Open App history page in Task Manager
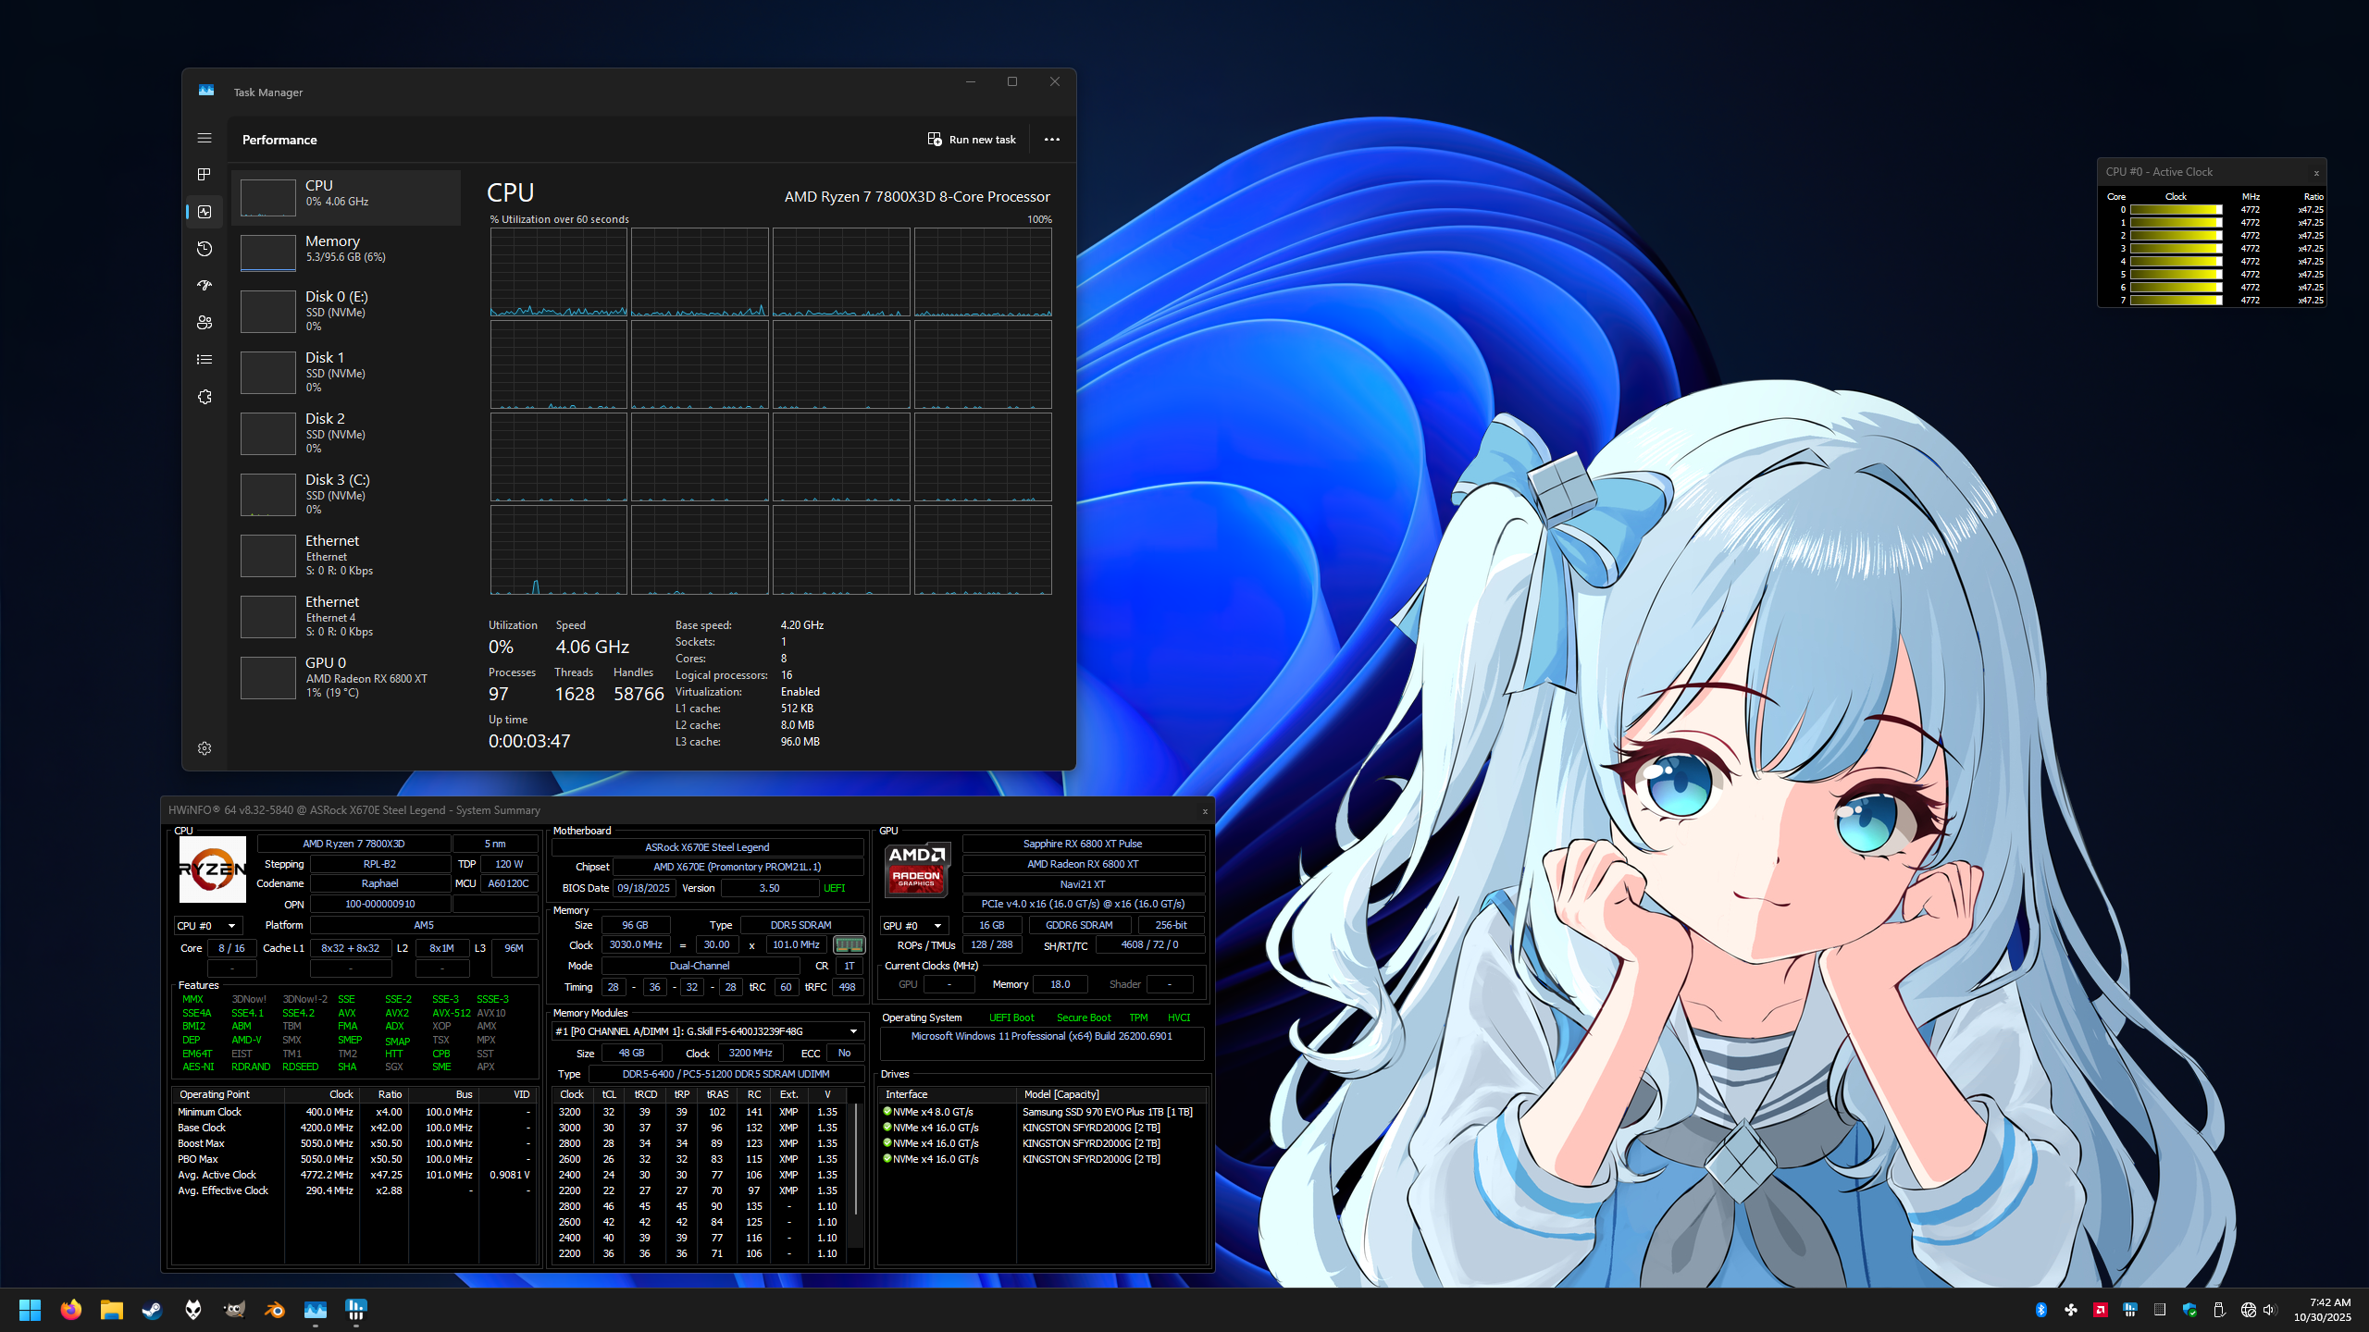 click(x=205, y=249)
